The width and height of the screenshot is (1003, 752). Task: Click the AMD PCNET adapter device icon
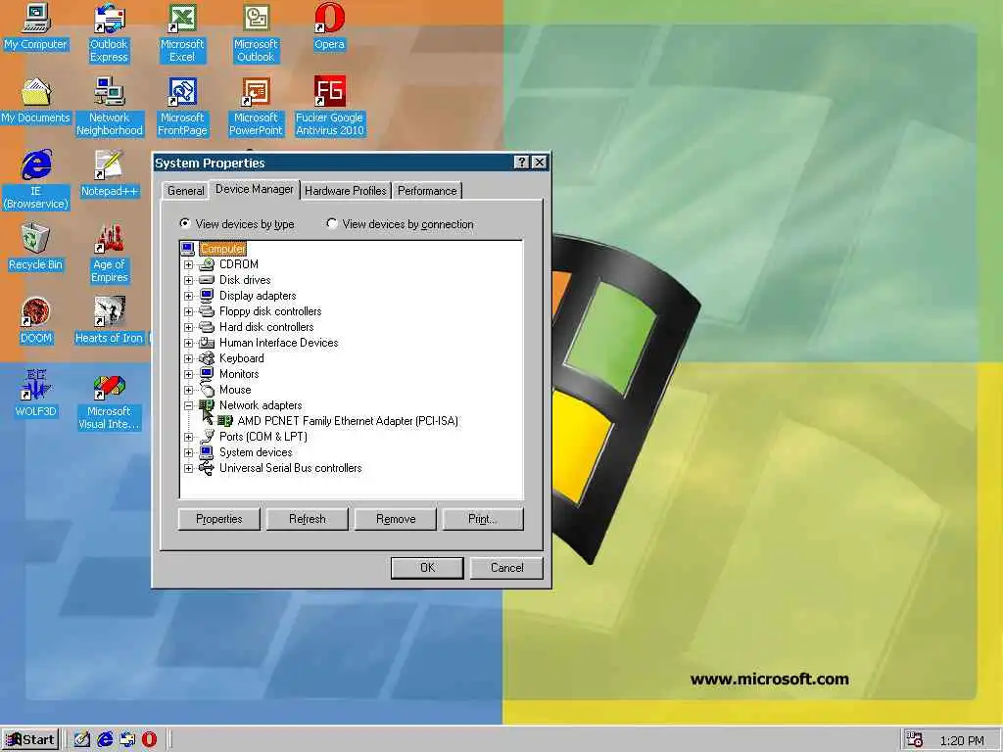(x=225, y=421)
